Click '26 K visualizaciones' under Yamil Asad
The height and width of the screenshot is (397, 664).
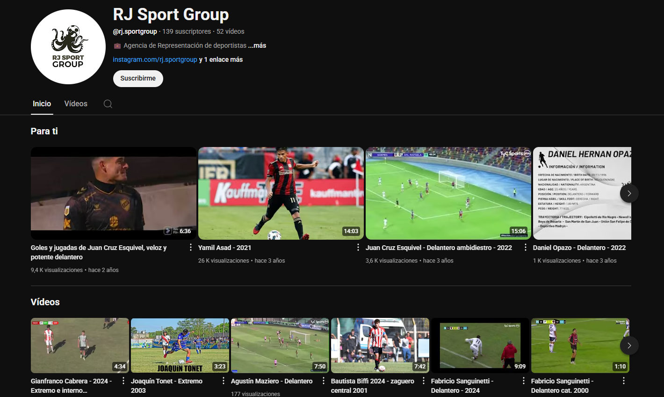click(x=224, y=261)
